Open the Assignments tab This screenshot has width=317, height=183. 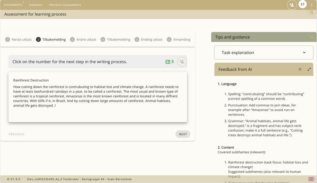(x=13, y=5)
